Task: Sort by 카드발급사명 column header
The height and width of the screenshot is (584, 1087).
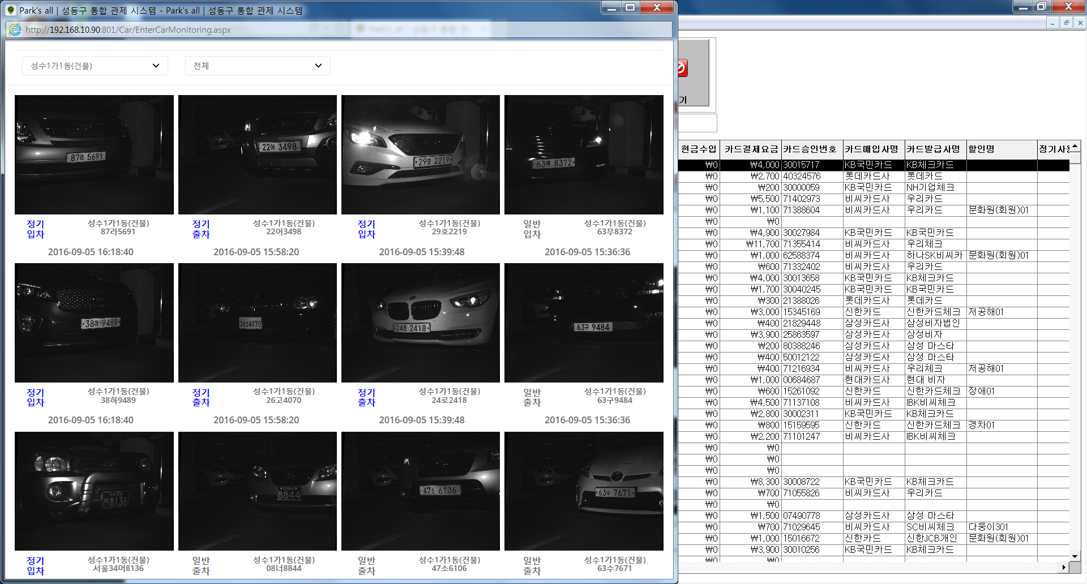Action: [936, 149]
